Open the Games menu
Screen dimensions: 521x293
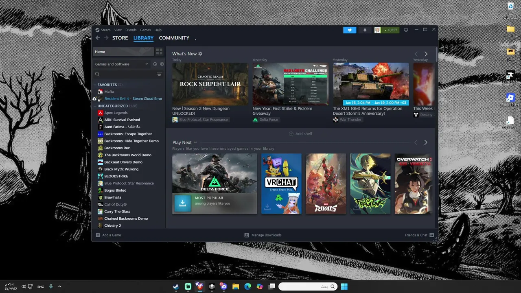[145, 30]
